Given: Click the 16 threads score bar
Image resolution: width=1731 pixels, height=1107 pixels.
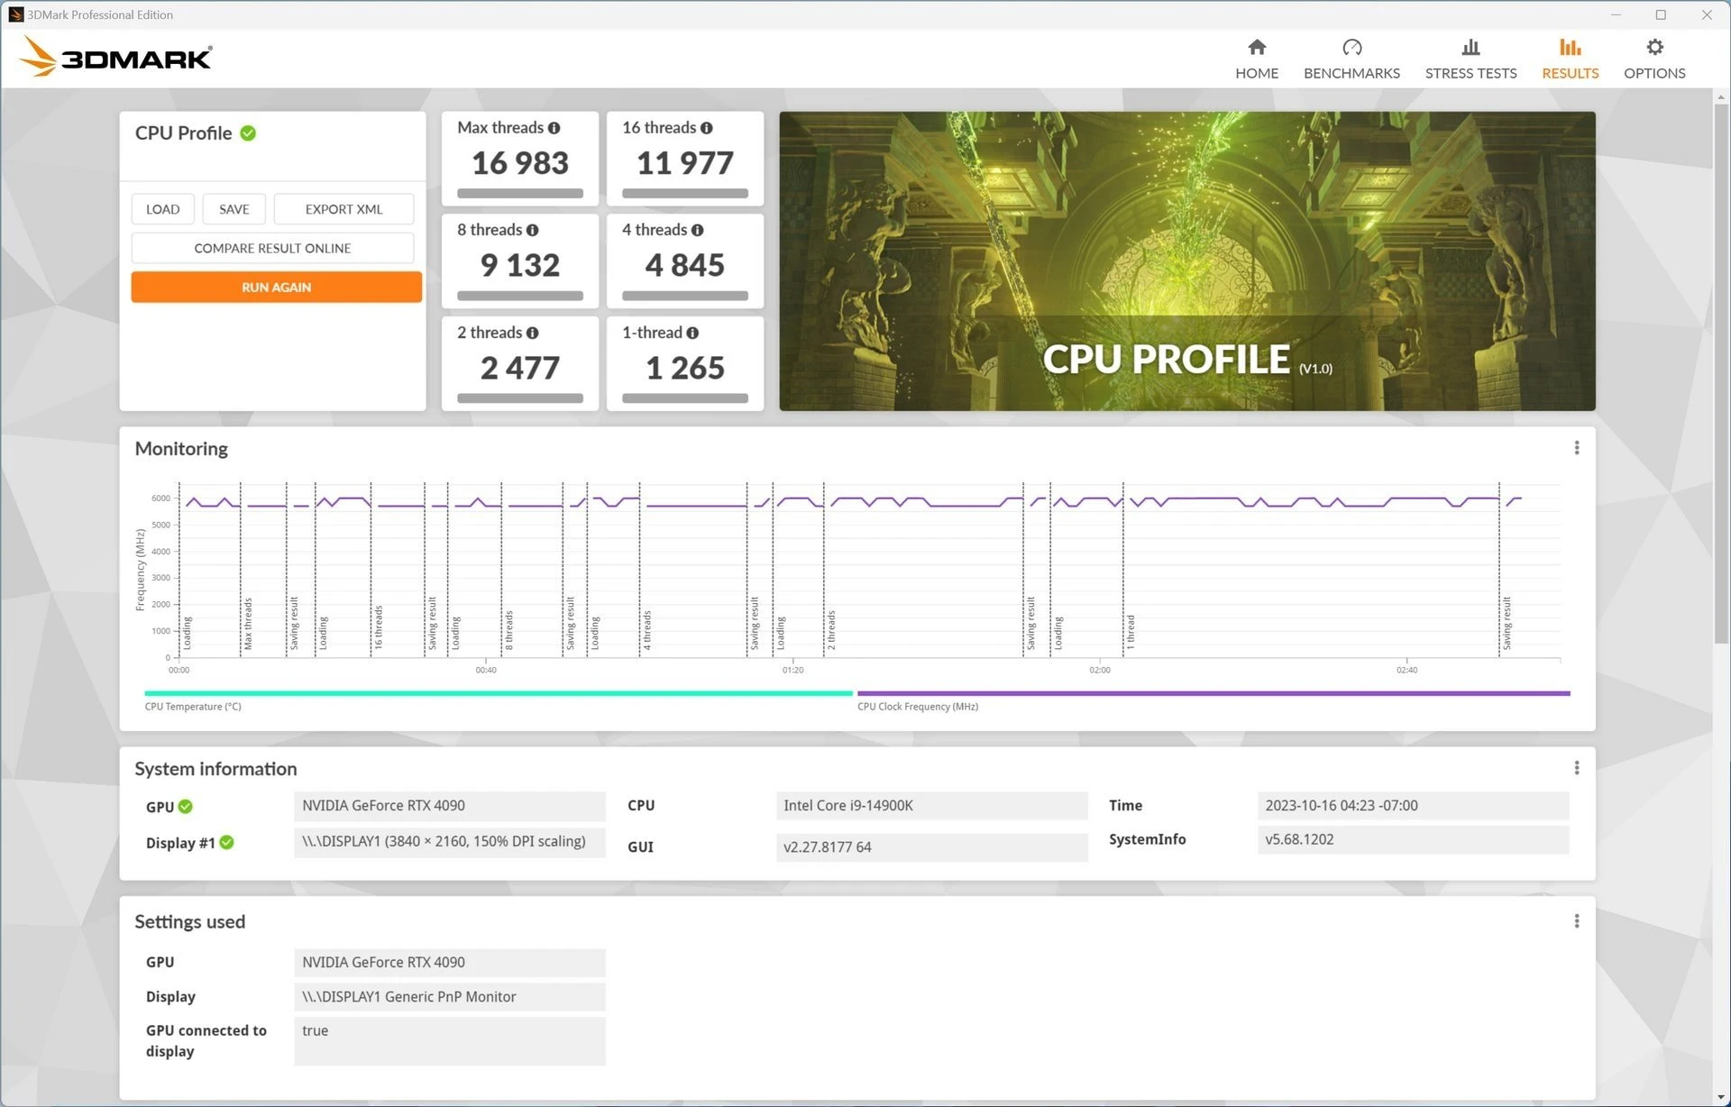Looking at the screenshot, I should click(x=684, y=193).
